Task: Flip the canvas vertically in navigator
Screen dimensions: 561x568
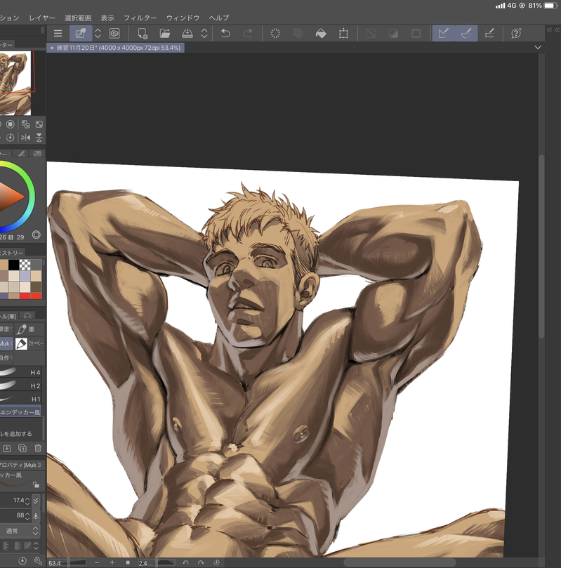Action: pos(39,138)
